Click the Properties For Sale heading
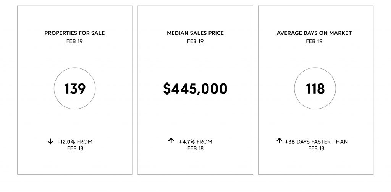Viewport: 391px width, 192px height. tap(74, 33)
